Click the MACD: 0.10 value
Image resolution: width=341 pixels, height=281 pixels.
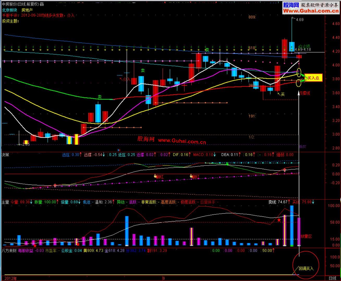coord(203,154)
